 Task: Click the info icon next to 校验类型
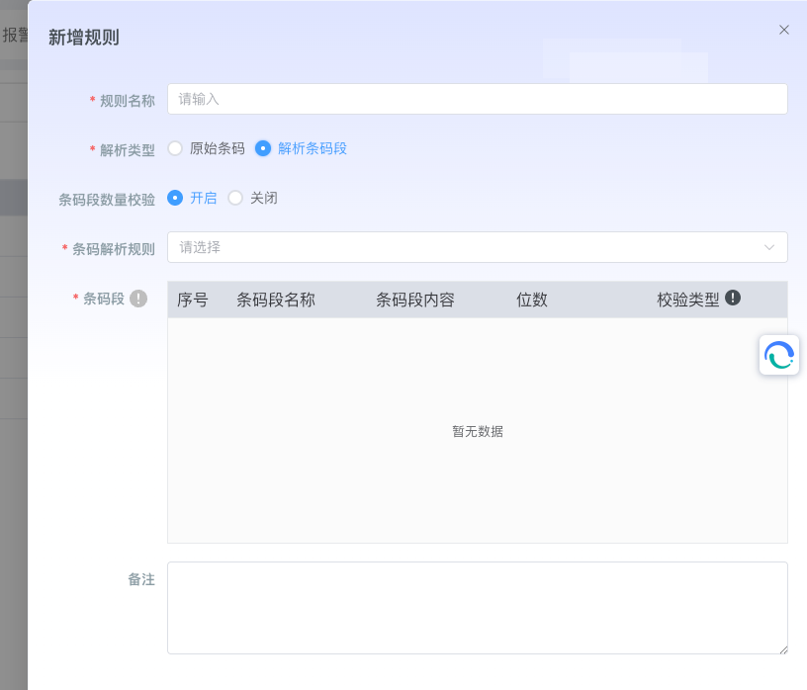733,298
